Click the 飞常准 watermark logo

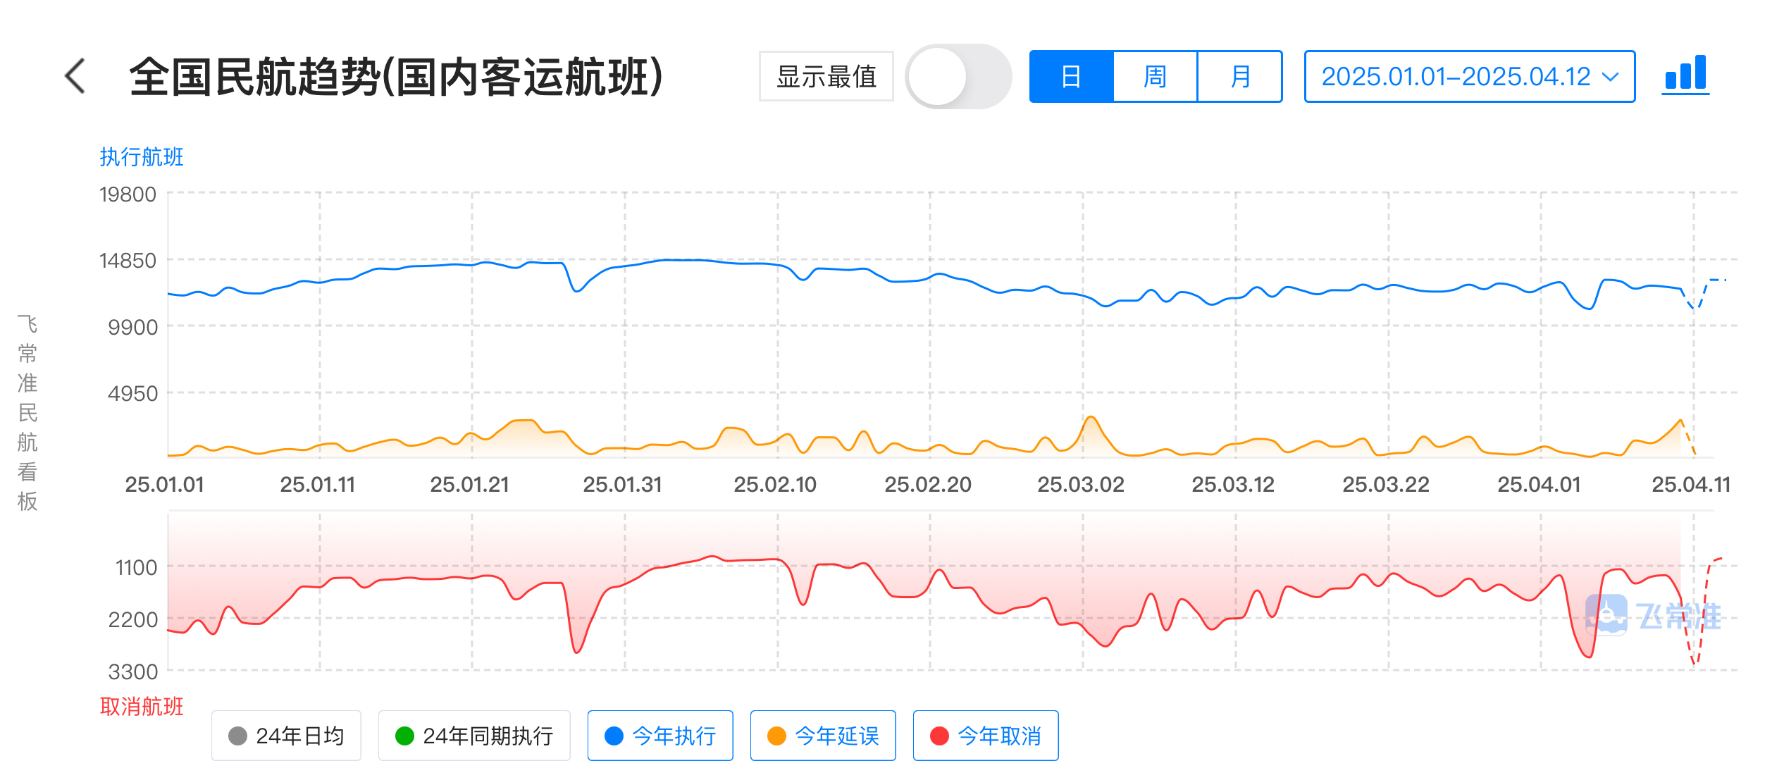[x=1652, y=615]
